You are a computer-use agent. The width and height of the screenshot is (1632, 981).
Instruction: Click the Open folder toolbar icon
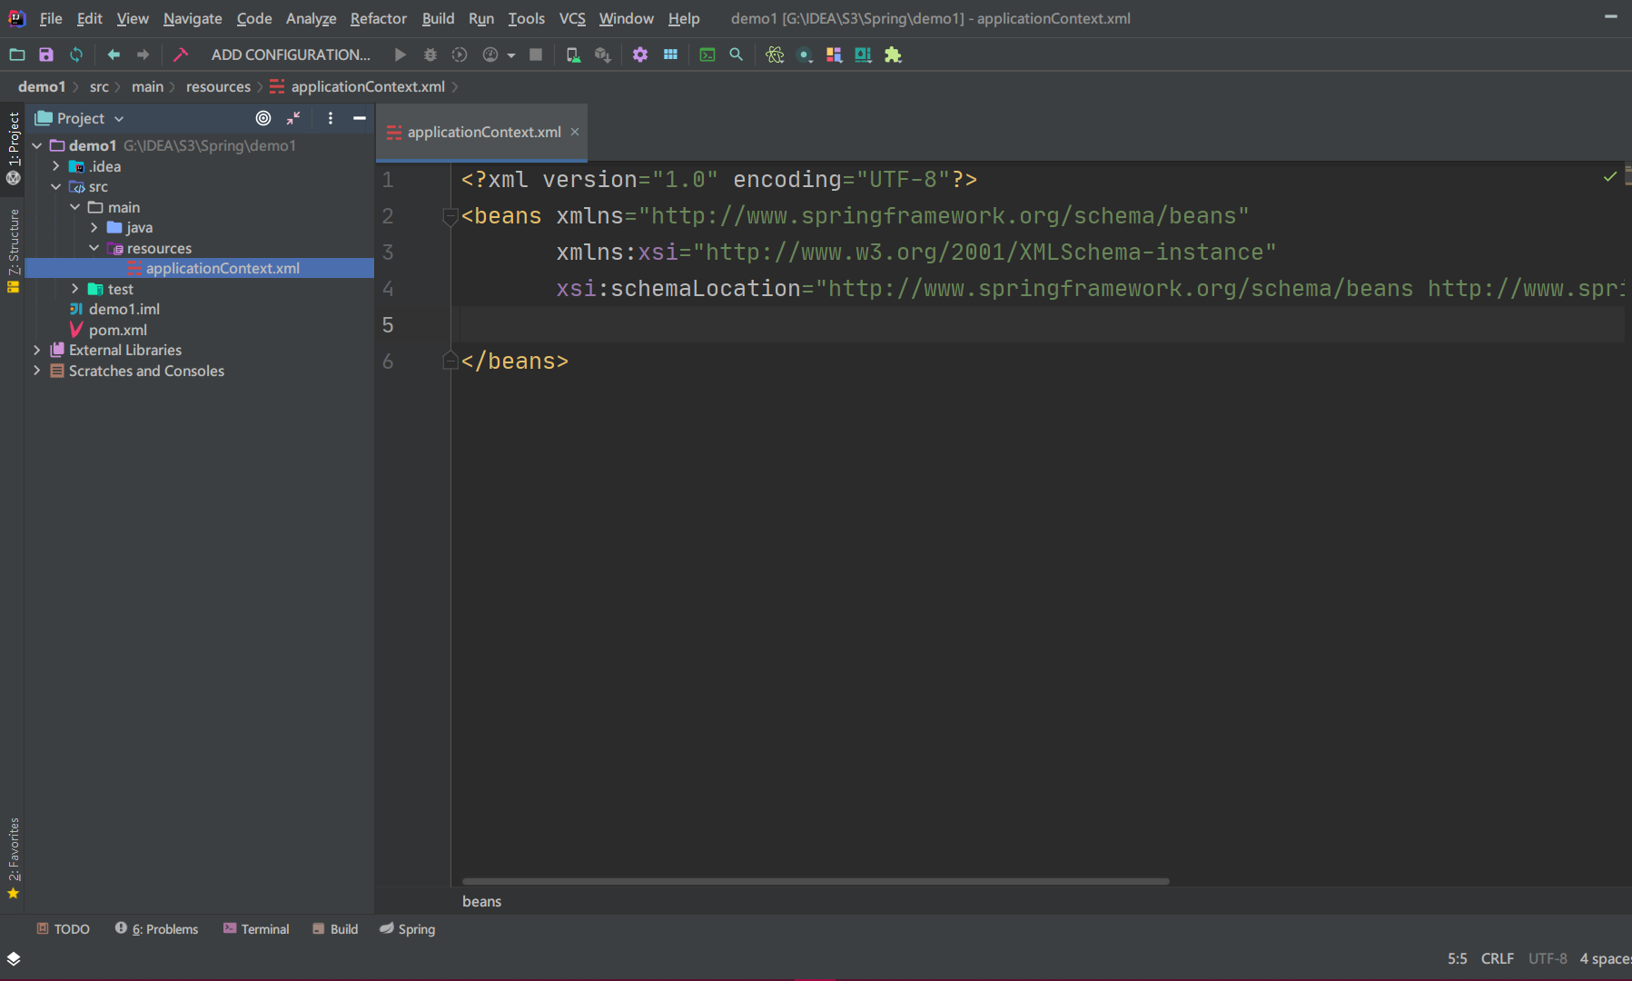point(16,54)
